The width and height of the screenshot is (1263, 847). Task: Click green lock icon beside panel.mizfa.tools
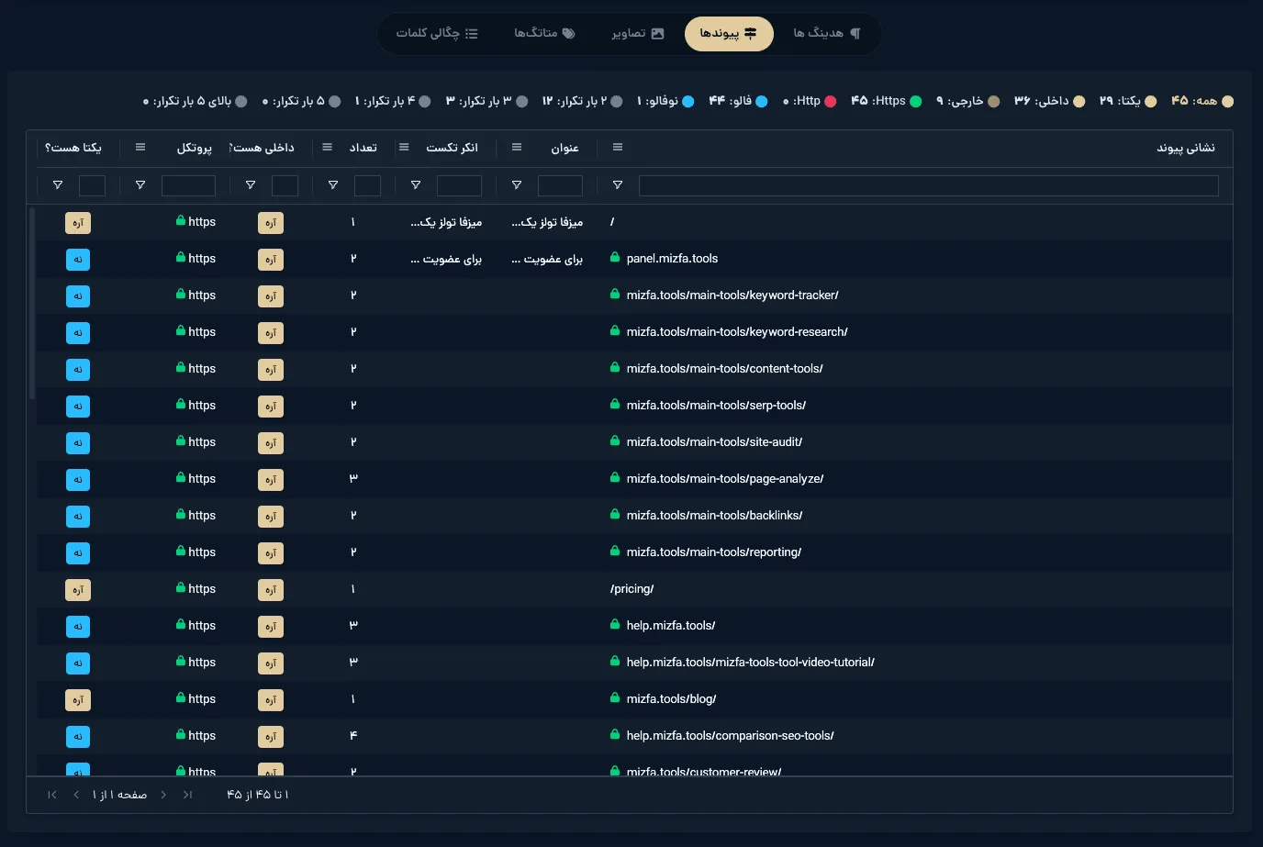615,258
